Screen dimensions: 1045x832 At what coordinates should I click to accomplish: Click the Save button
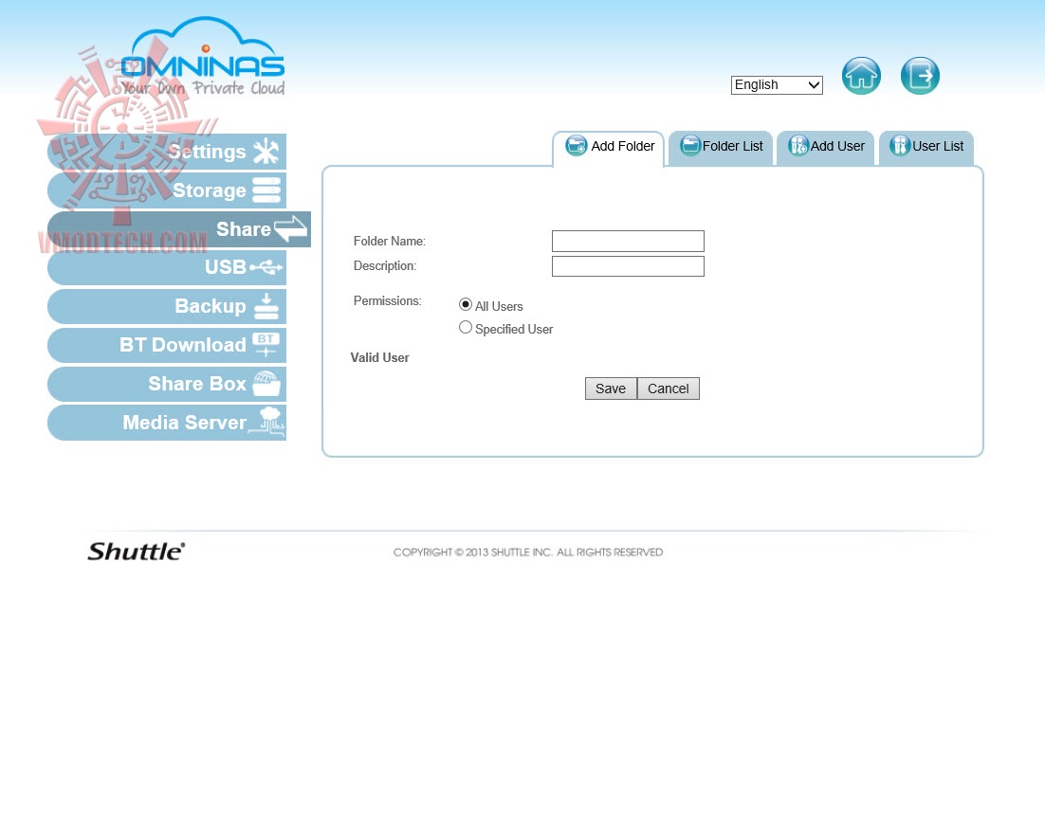coord(611,389)
